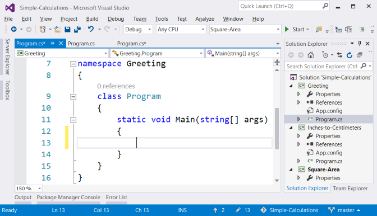
Task: Click the editor scroll down arrow
Action: (277, 181)
